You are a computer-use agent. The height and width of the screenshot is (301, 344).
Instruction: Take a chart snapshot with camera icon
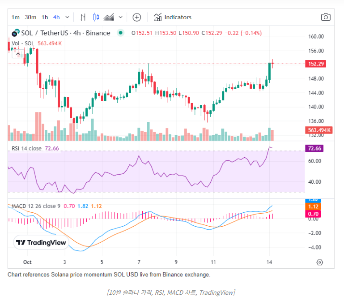tap(326, 17)
